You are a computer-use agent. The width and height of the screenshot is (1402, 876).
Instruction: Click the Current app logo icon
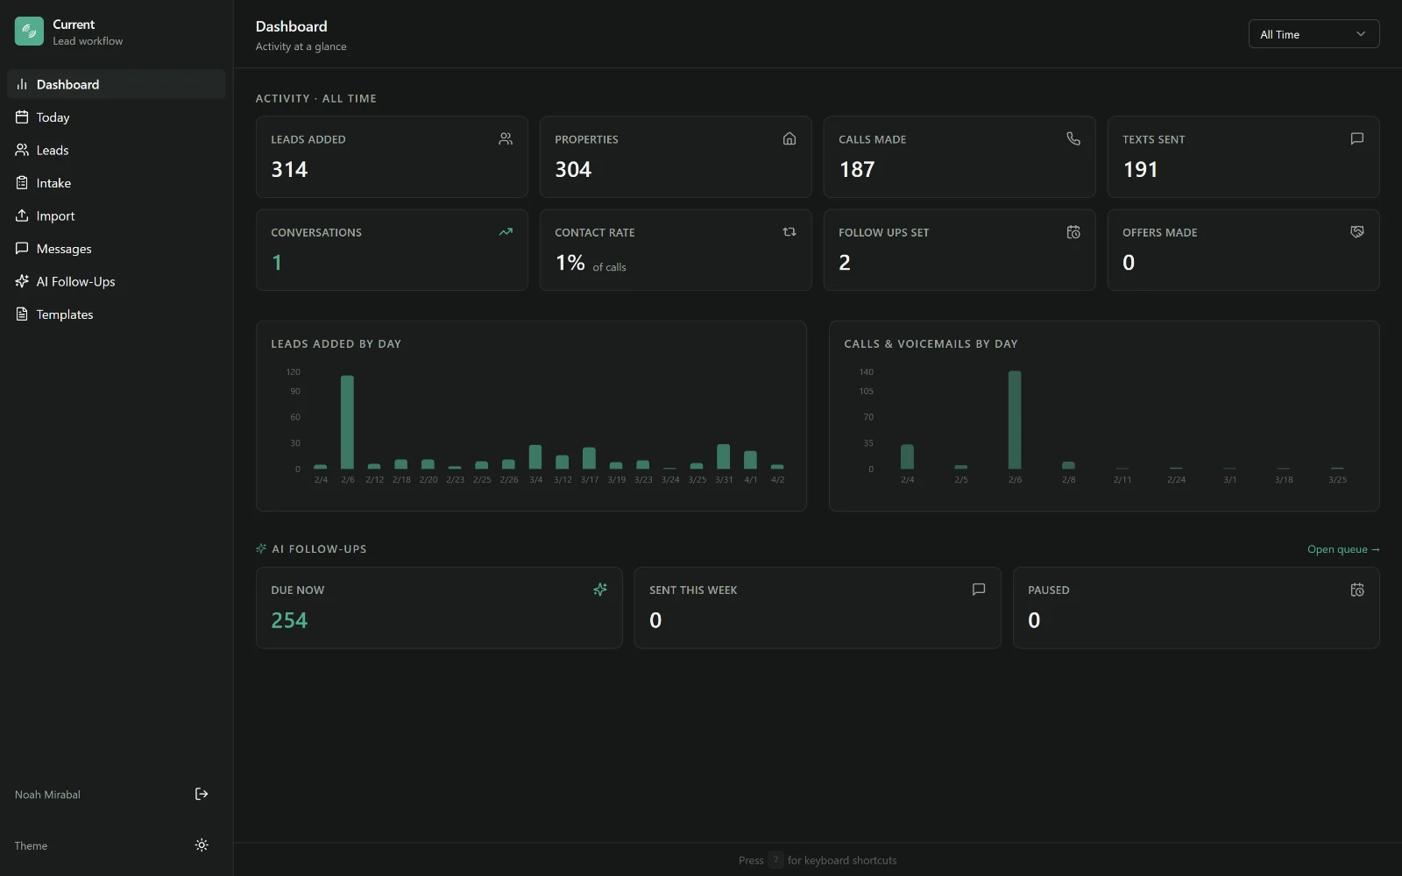tap(29, 32)
